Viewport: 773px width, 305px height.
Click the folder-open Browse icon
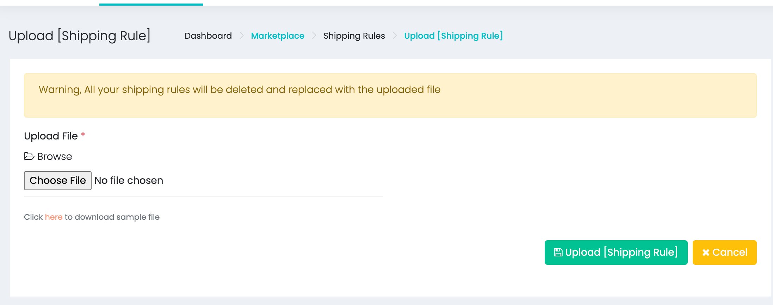click(29, 156)
